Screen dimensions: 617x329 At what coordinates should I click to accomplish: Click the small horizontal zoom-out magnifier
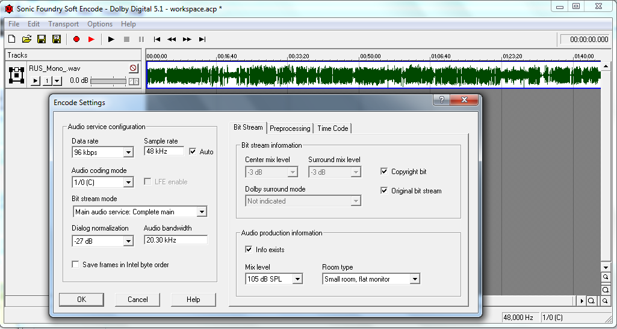click(605, 301)
